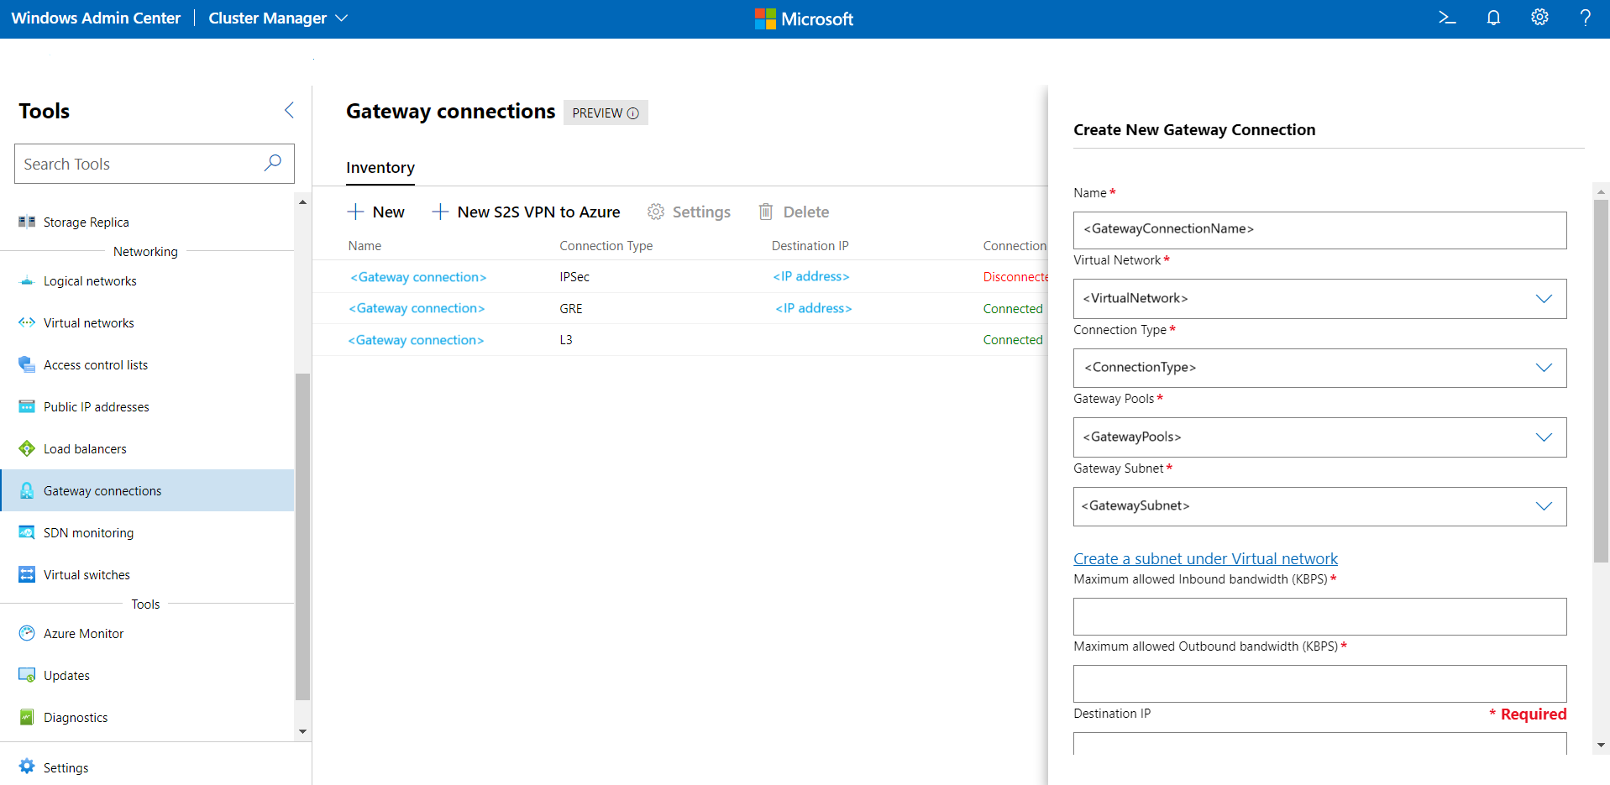The height and width of the screenshot is (785, 1610).
Task: Click the Maximum allowed Inbound bandwidth field
Action: (x=1319, y=617)
